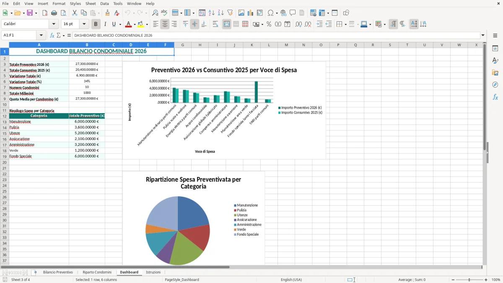Toggle Center Vertically alignment
503x283 pixels.
194,24
